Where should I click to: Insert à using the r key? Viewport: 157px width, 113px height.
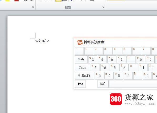121,59
